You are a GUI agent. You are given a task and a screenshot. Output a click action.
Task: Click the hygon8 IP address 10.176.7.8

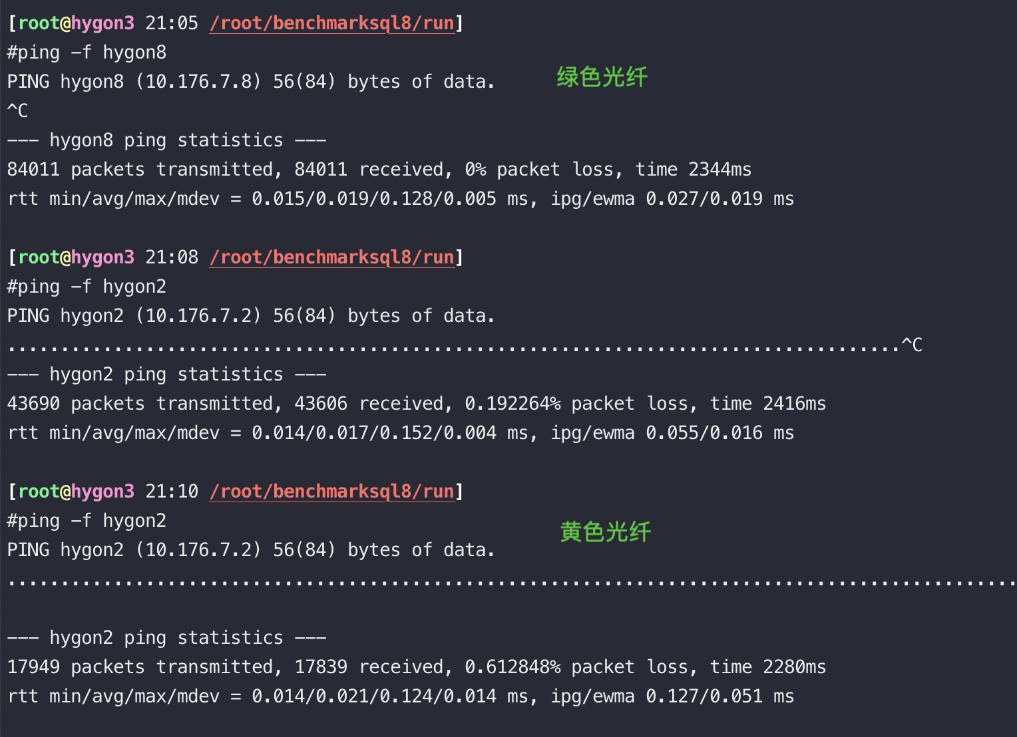pyautogui.click(x=198, y=82)
